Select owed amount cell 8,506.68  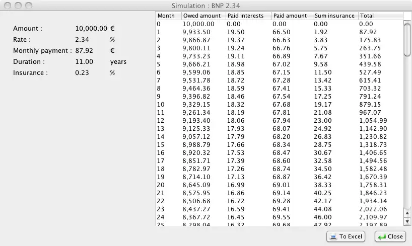pos(196,201)
